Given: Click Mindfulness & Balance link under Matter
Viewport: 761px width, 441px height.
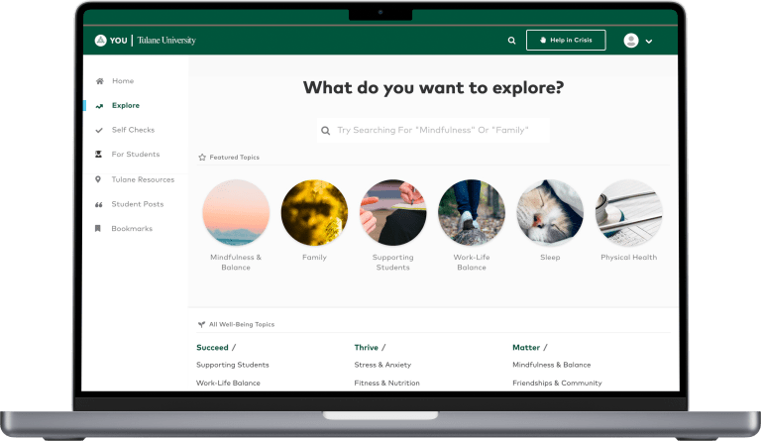Looking at the screenshot, I should (552, 365).
